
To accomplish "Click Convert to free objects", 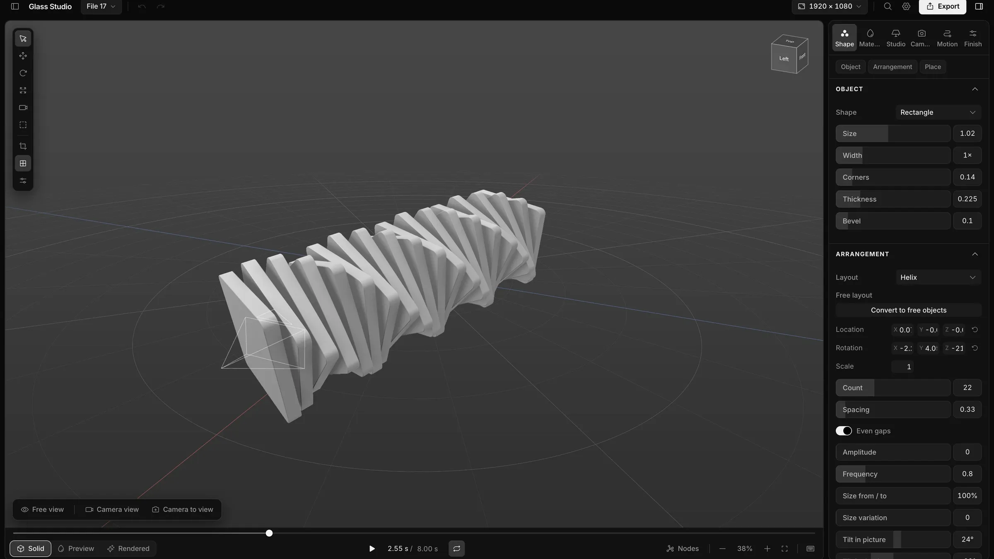I will (x=909, y=310).
